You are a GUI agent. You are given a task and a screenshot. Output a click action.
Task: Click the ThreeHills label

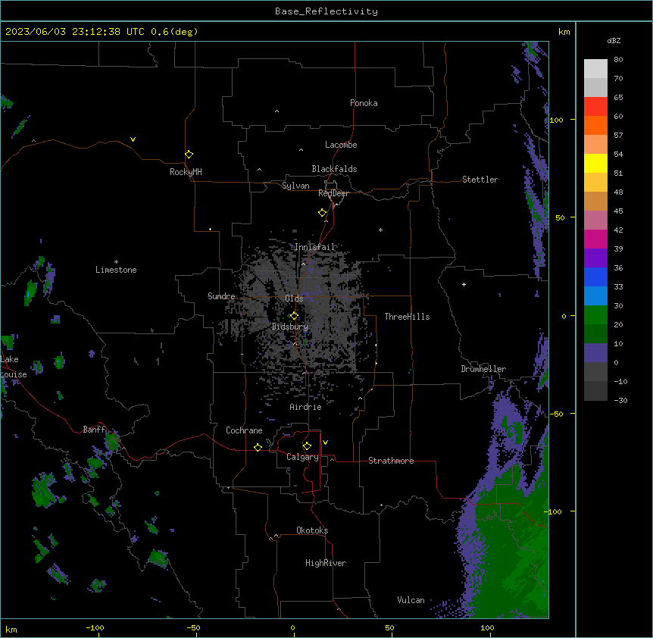click(x=408, y=317)
